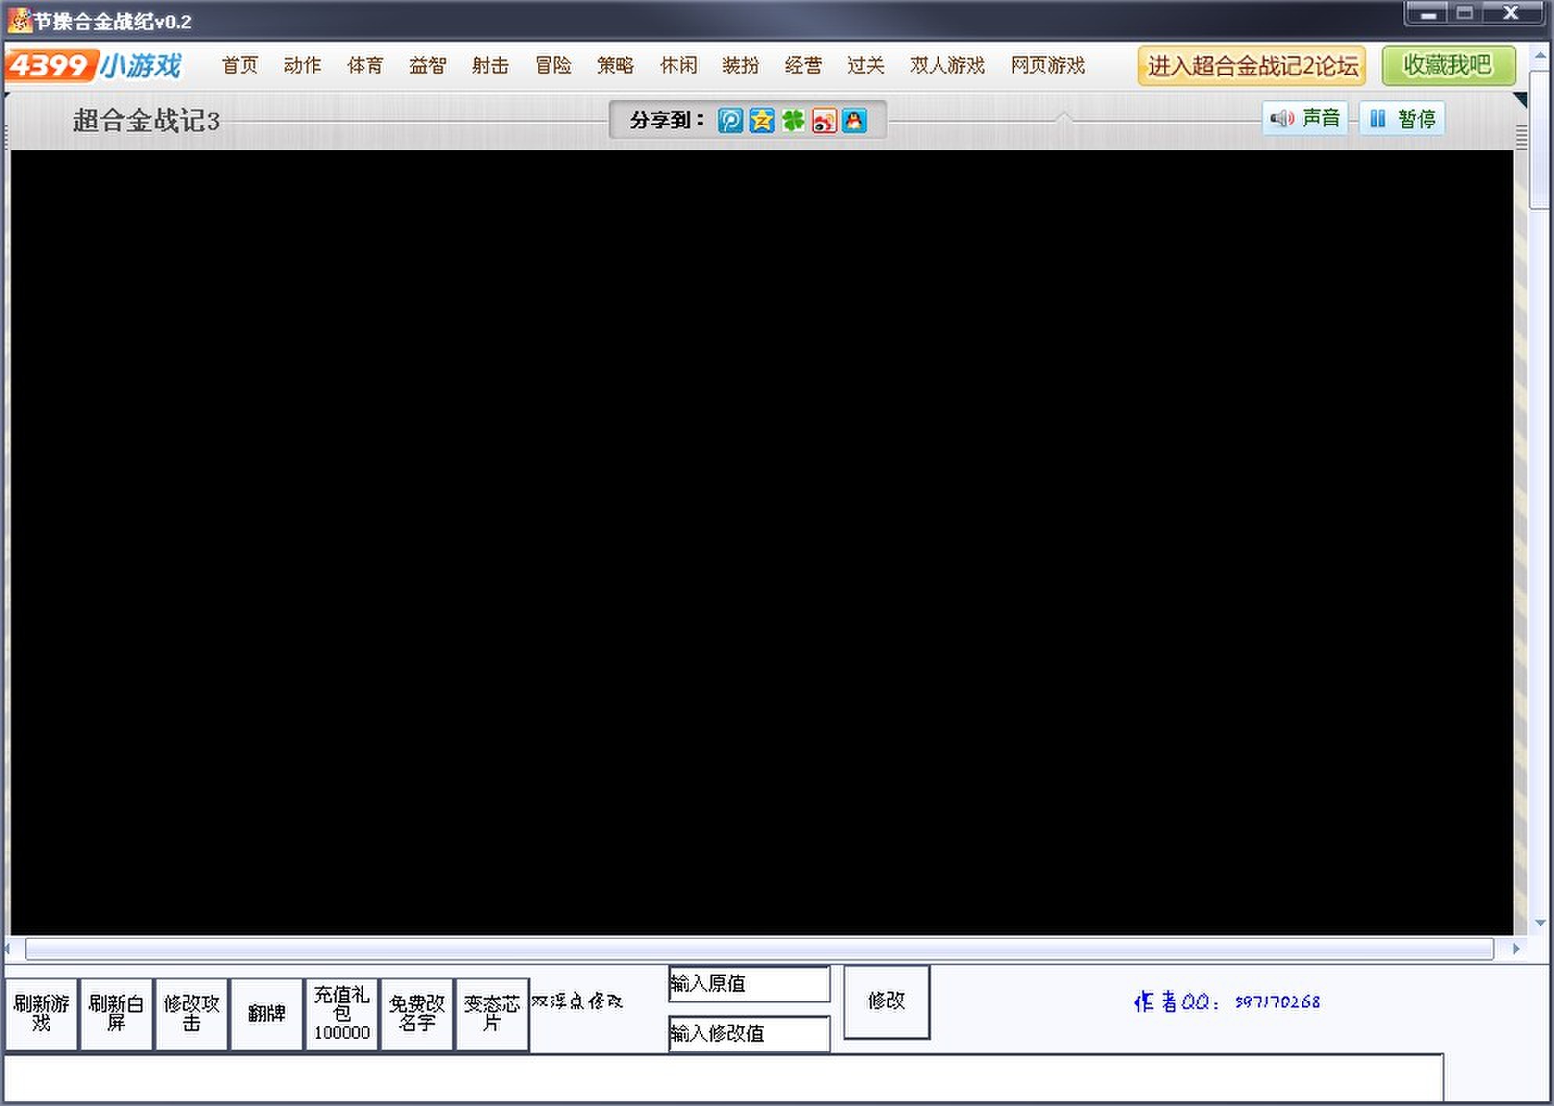Viewport: 1554px width, 1106px height.
Task: Click the green 收藏我吧 button
Action: pyautogui.click(x=1448, y=66)
